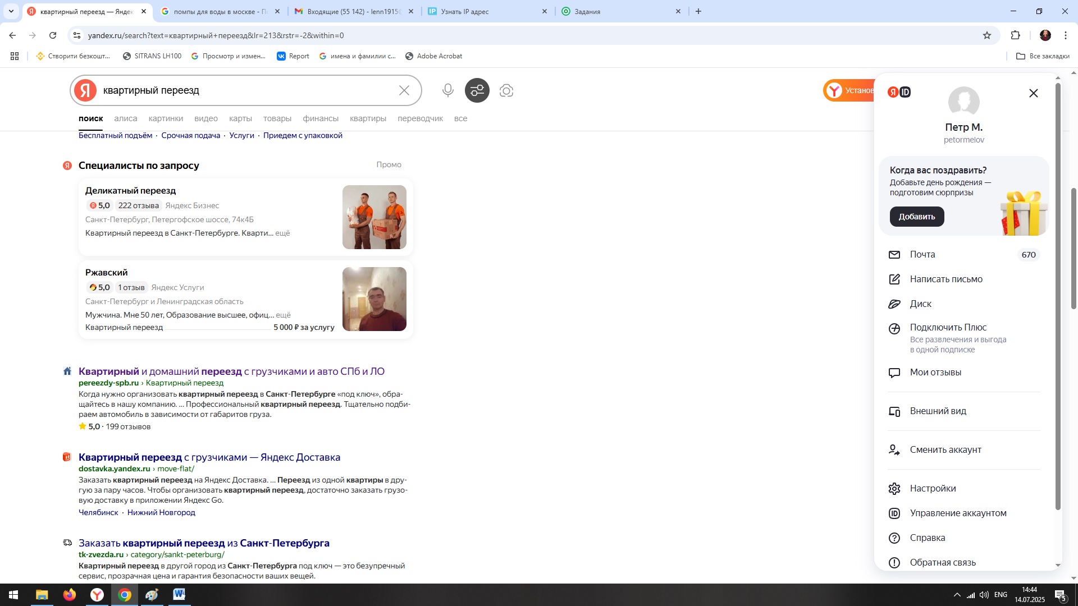Click the Написать письмо compose icon

[894, 279]
